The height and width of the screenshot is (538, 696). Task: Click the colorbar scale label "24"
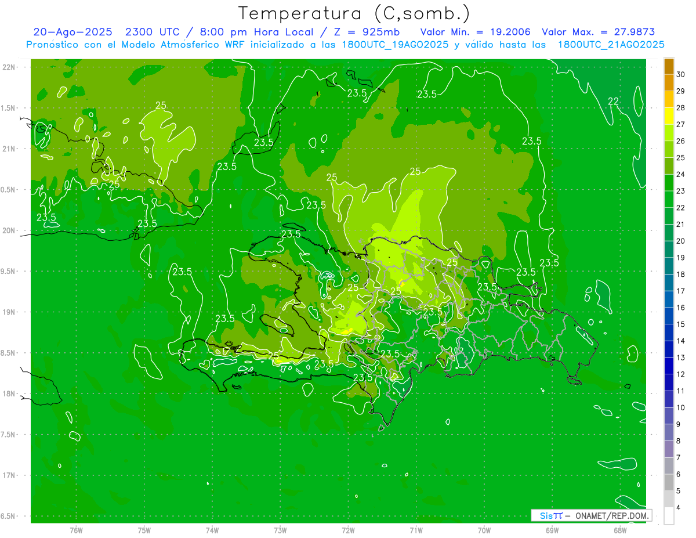(x=681, y=174)
